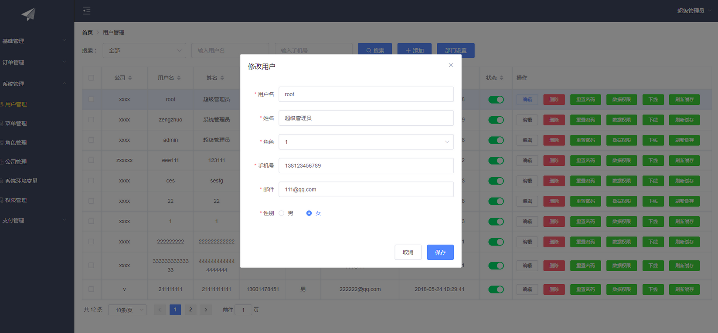718x333 pixels.
Task: Click the 公司 column sort icon
Action: coord(130,78)
